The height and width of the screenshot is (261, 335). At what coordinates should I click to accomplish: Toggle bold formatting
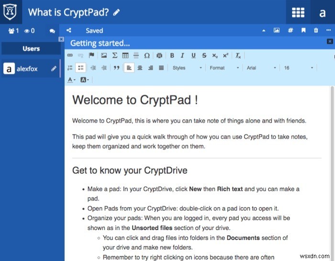pos(172,55)
